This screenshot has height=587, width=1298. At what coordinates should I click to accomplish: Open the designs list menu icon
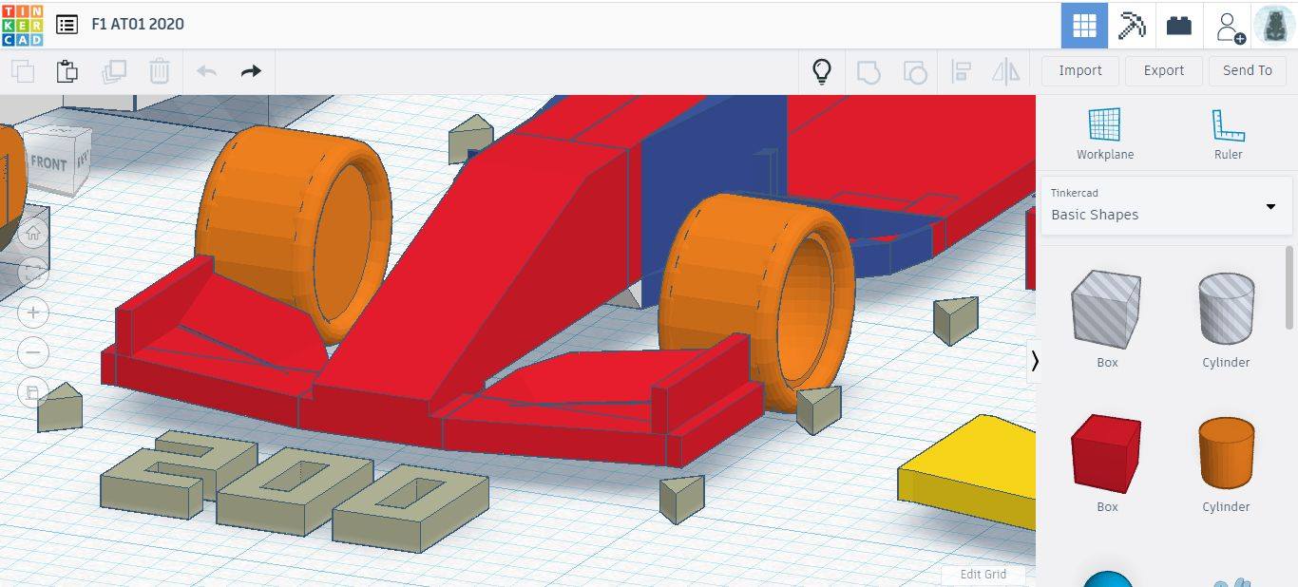[67, 25]
